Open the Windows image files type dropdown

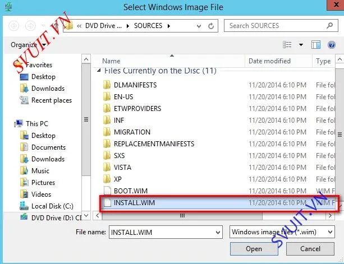[x=282, y=232]
